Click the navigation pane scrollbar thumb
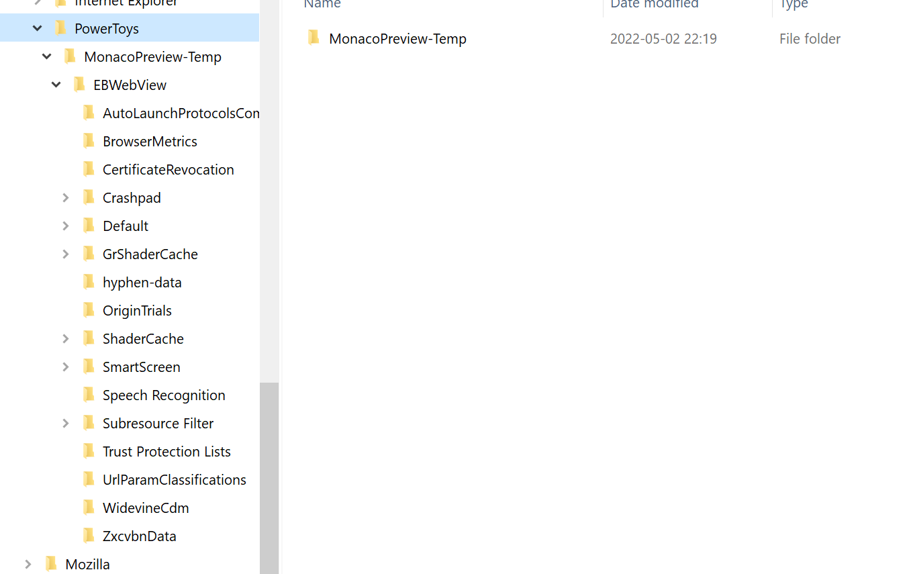This screenshot has width=913, height=574. (x=269, y=478)
